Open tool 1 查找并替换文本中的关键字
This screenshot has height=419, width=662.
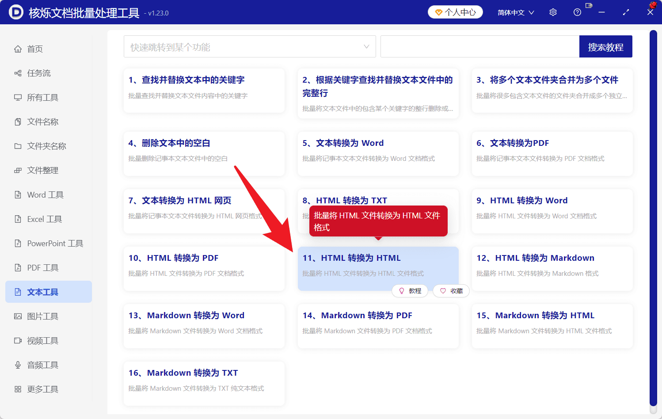204,91
